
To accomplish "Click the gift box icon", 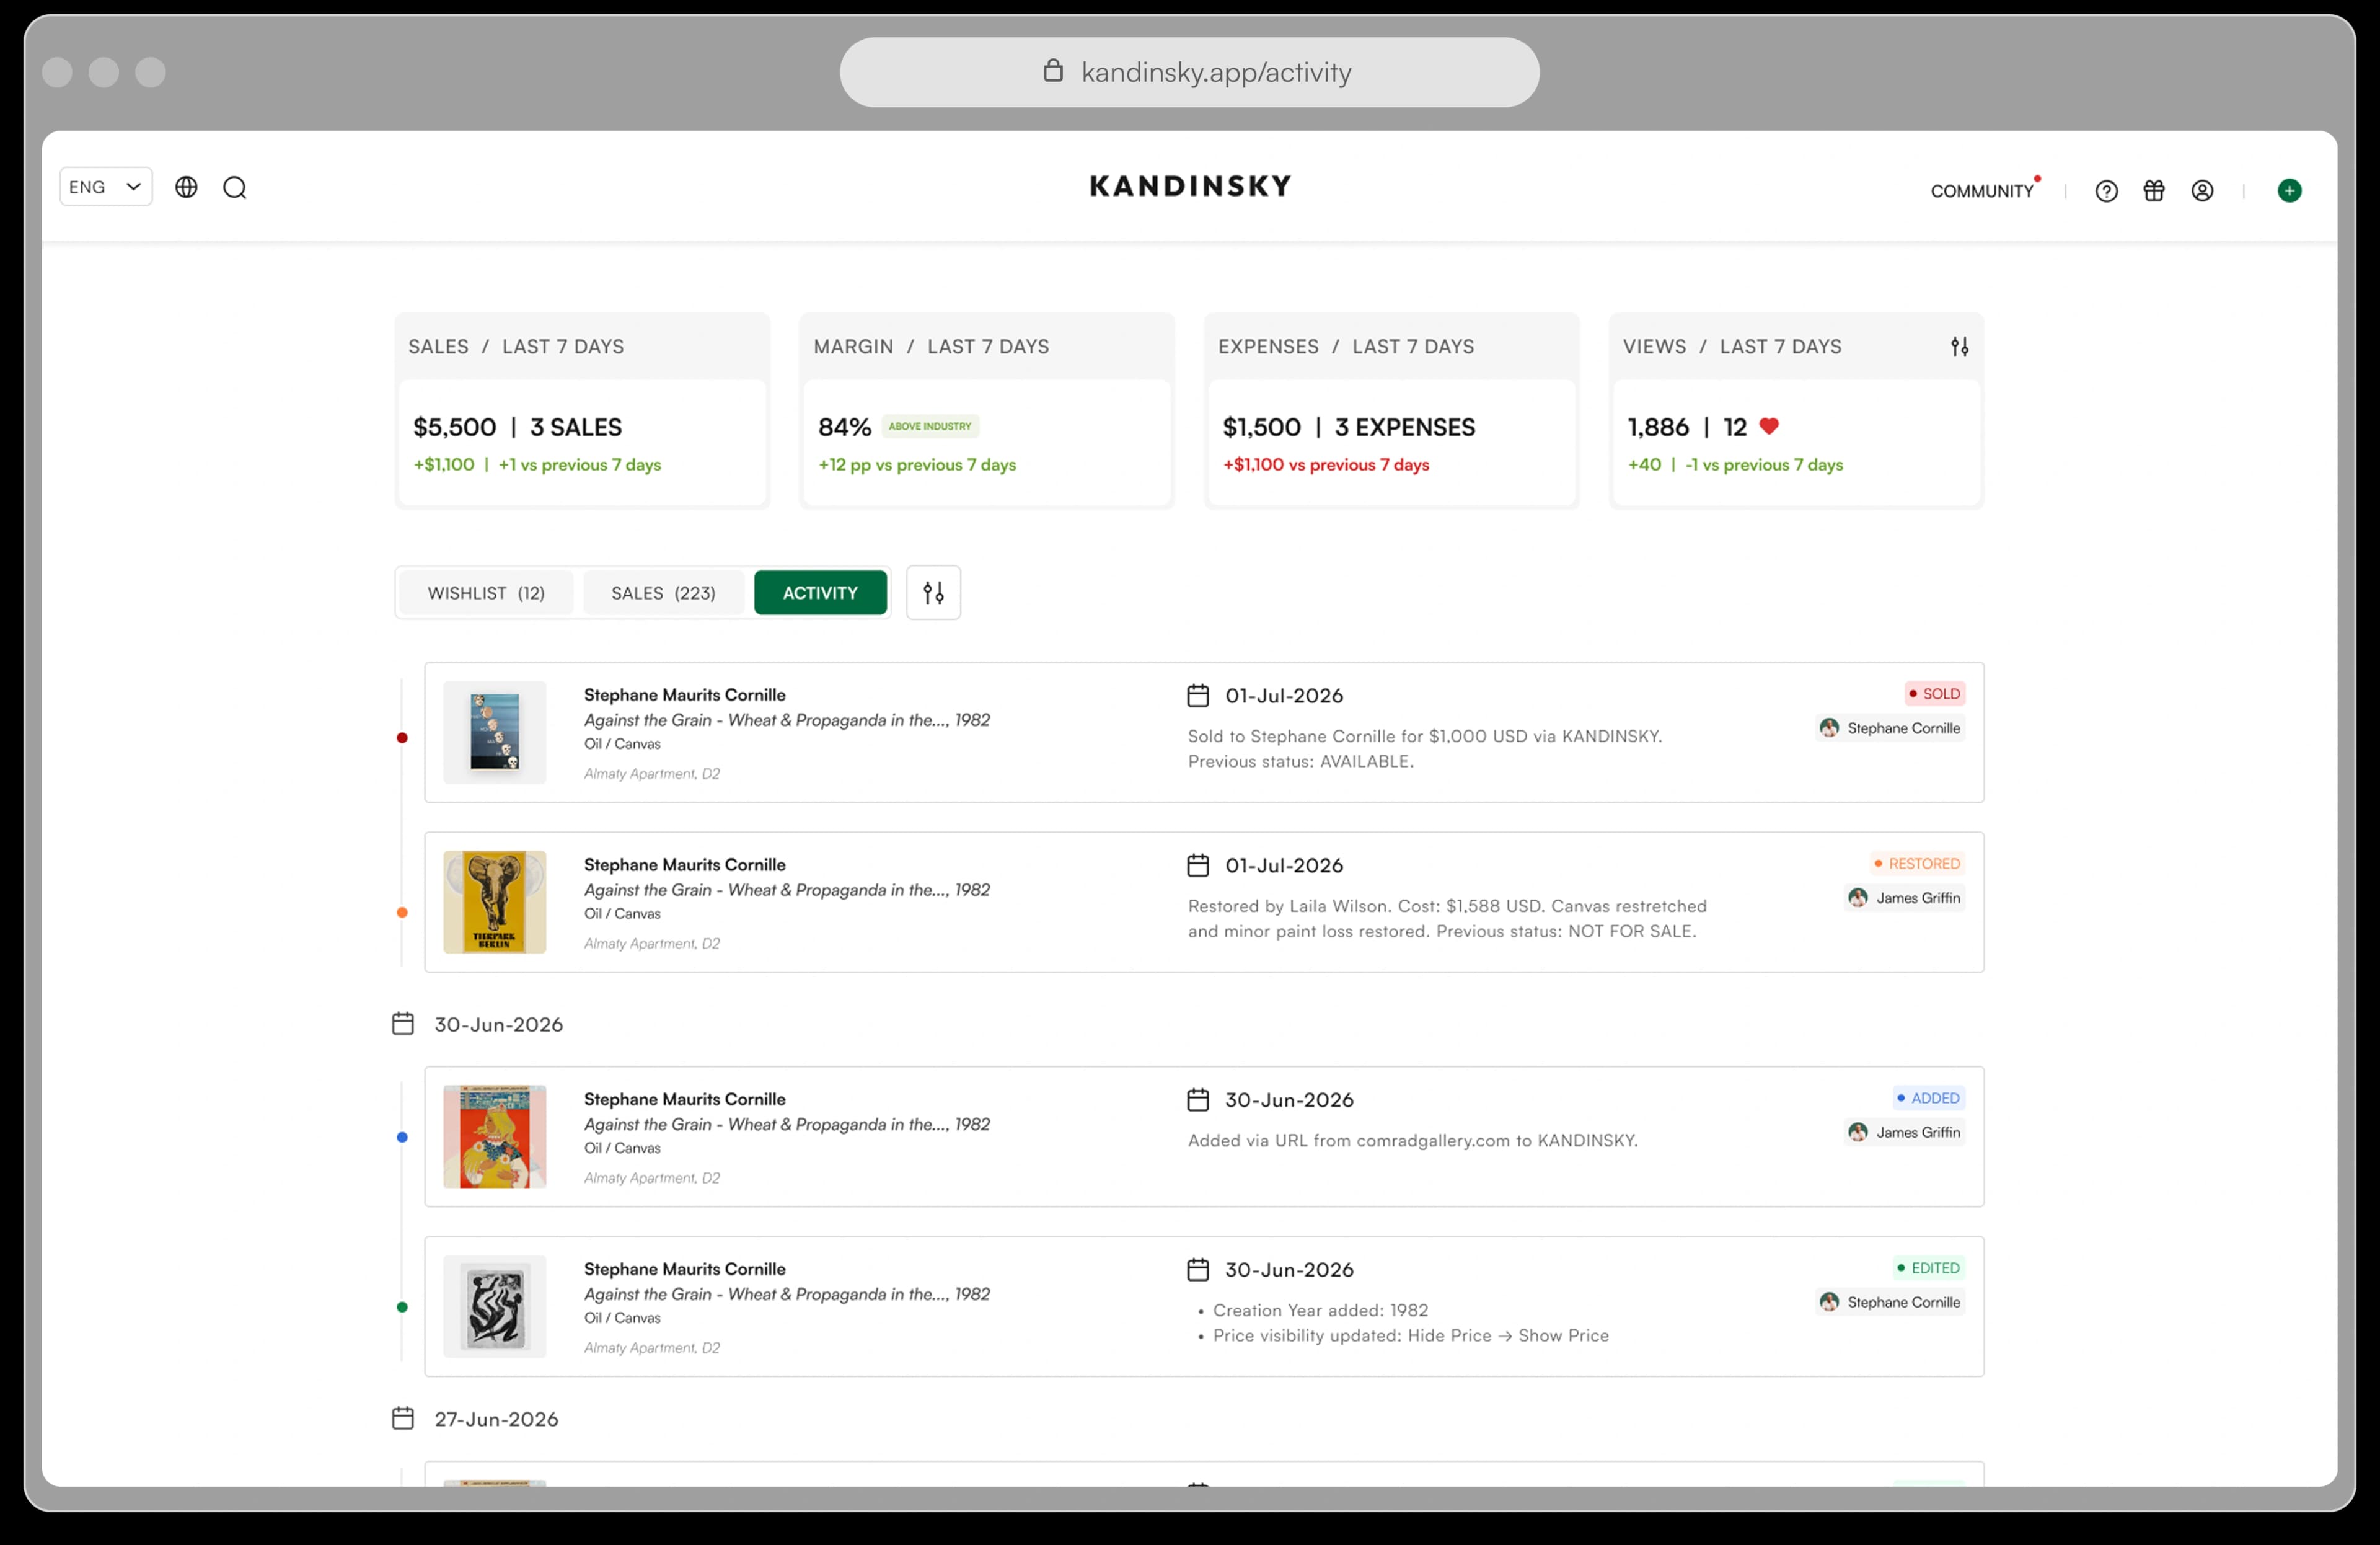I will [2154, 191].
